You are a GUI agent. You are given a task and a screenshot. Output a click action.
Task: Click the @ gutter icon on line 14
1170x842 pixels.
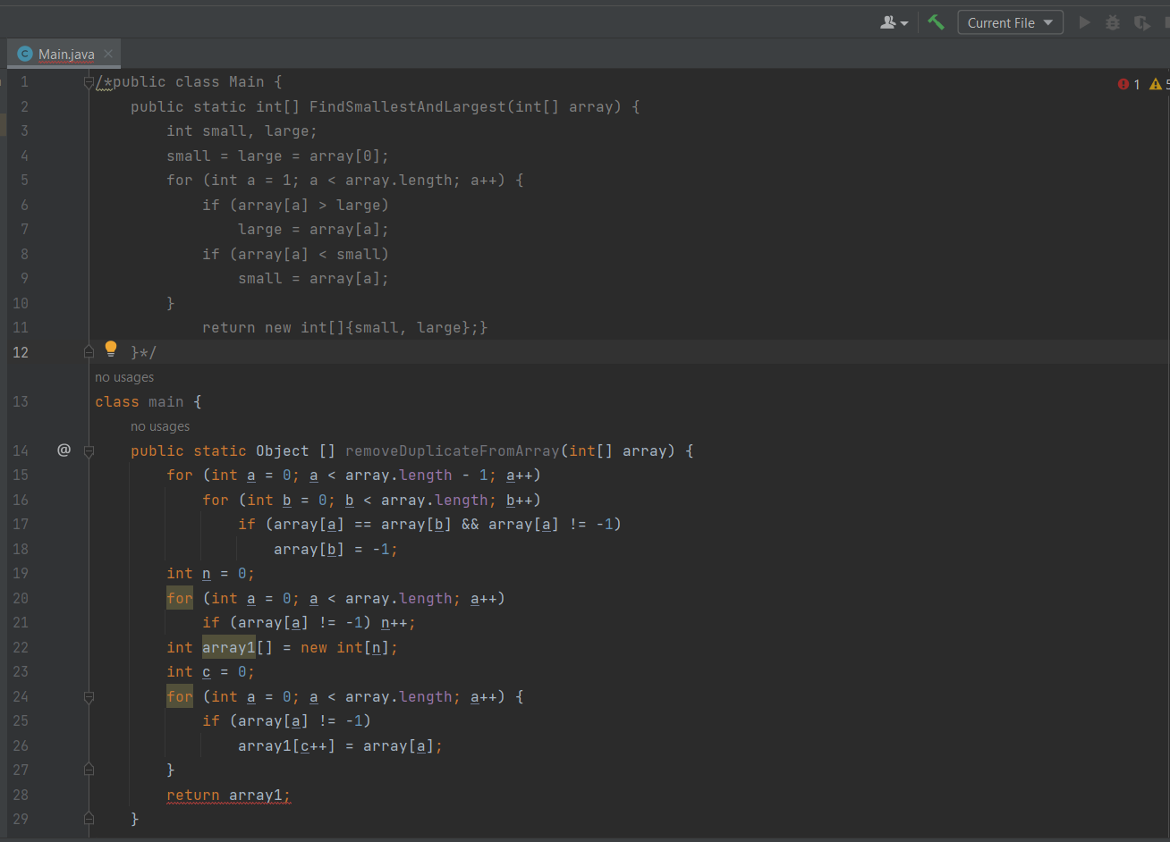pyautogui.click(x=64, y=450)
